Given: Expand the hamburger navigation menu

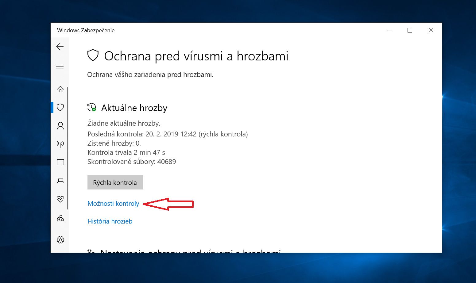Looking at the screenshot, I should point(60,67).
